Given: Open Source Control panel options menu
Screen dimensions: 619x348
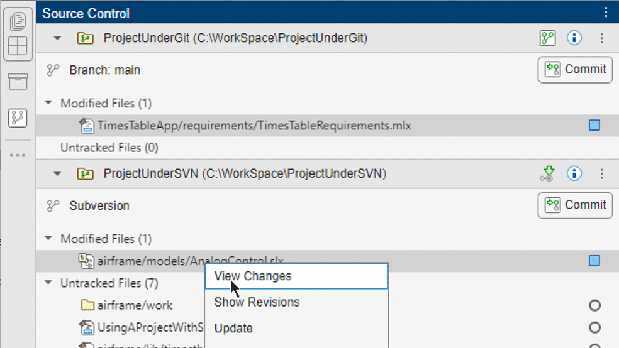Looking at the screenshot, I should pyautogui.click(x=606, y=12).
